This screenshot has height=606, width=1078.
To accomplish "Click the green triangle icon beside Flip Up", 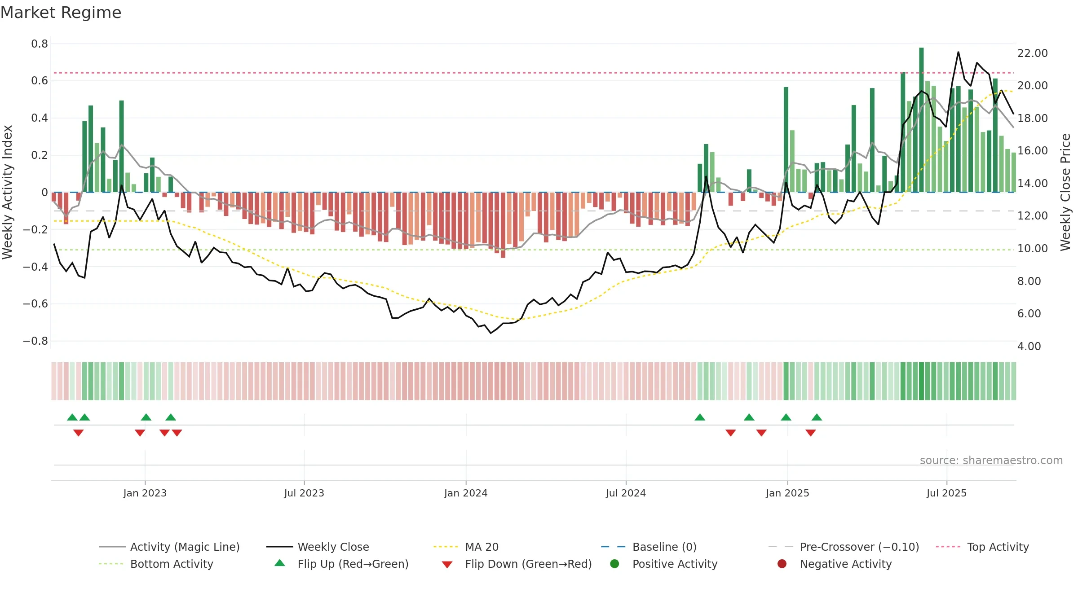I will point(280,563).
